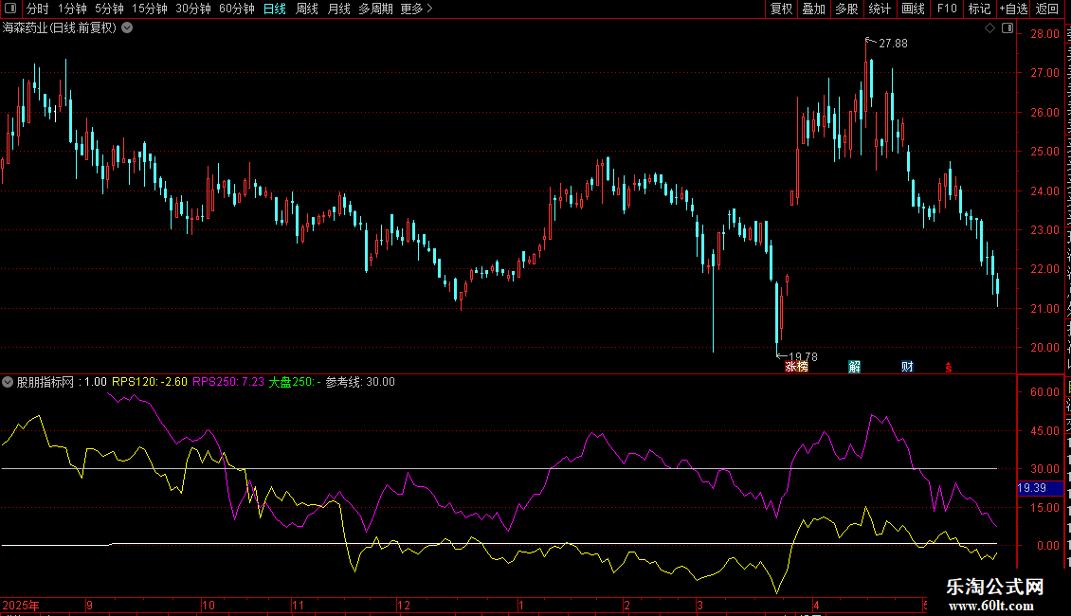
Task: Open the 多股 multi-stock view
Action: (846, 9)
